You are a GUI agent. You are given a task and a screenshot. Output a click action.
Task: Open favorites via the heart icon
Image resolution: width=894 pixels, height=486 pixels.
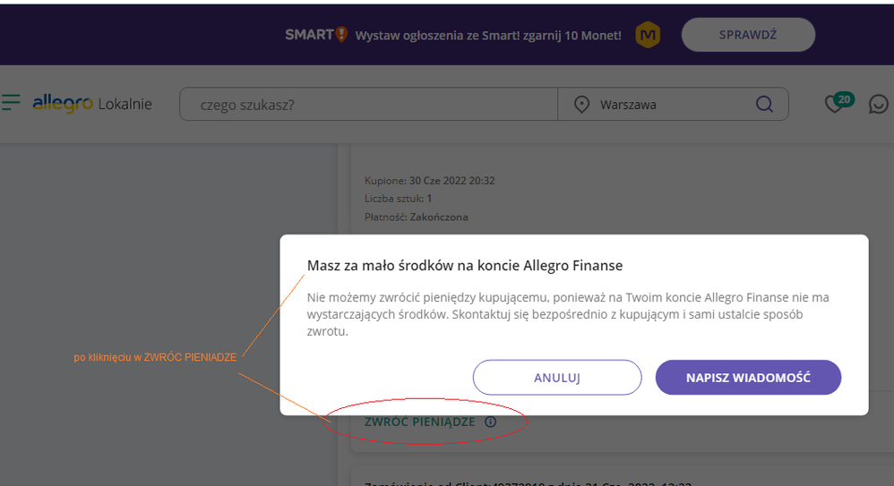tap(835, 104)
